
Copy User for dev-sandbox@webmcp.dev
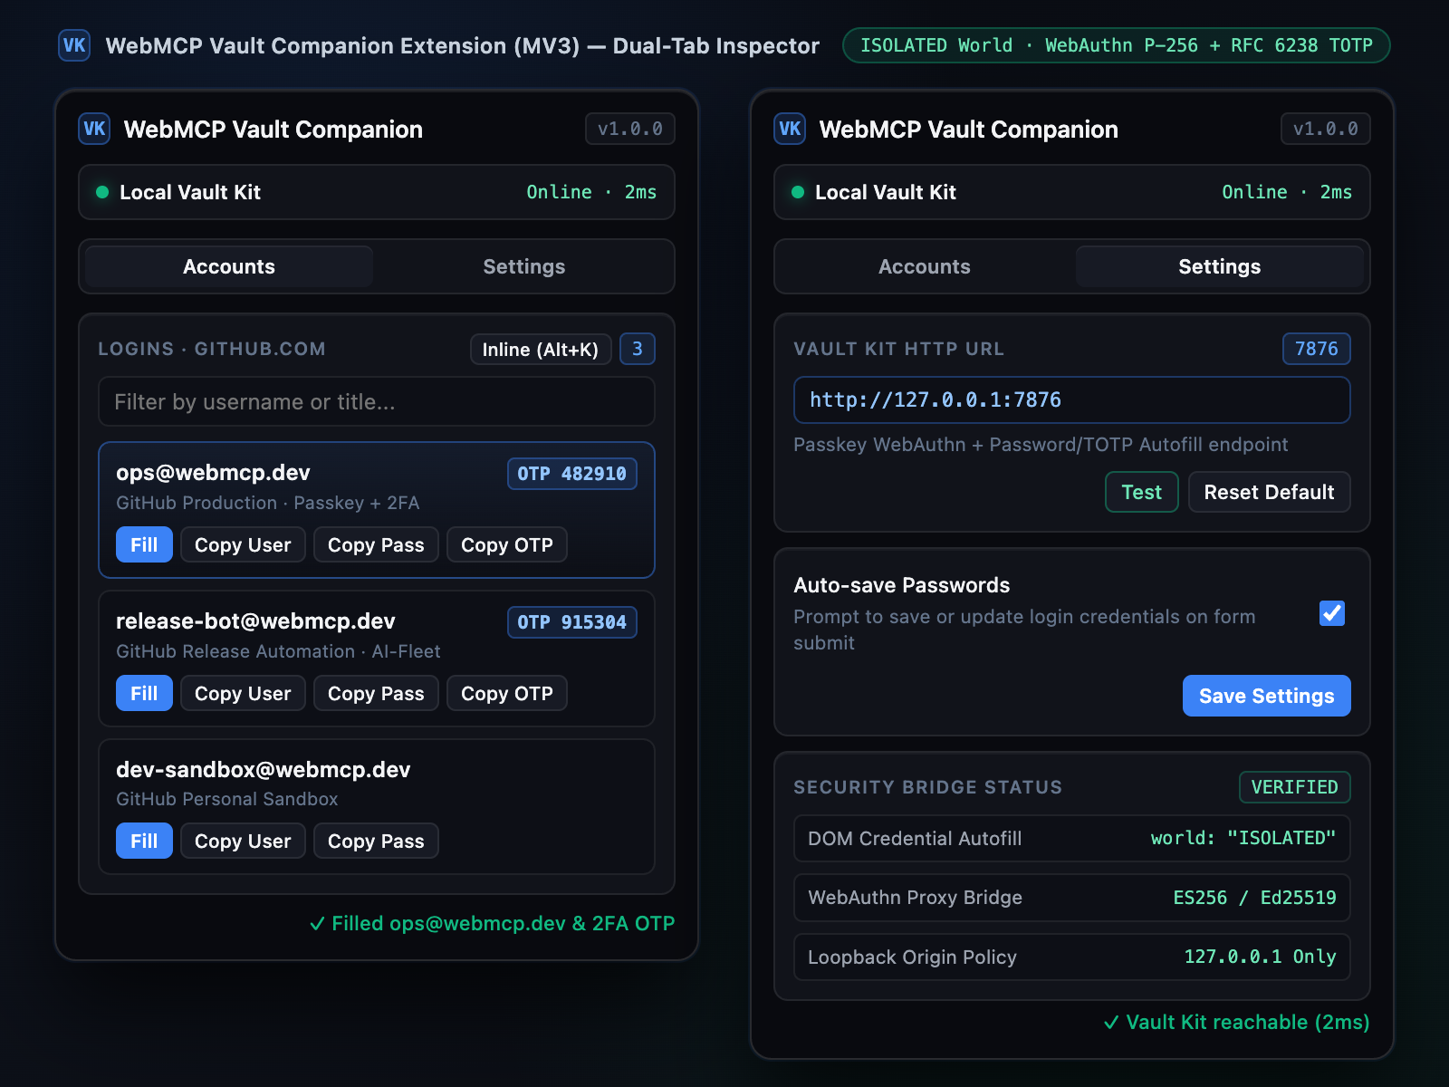[243, 841]
